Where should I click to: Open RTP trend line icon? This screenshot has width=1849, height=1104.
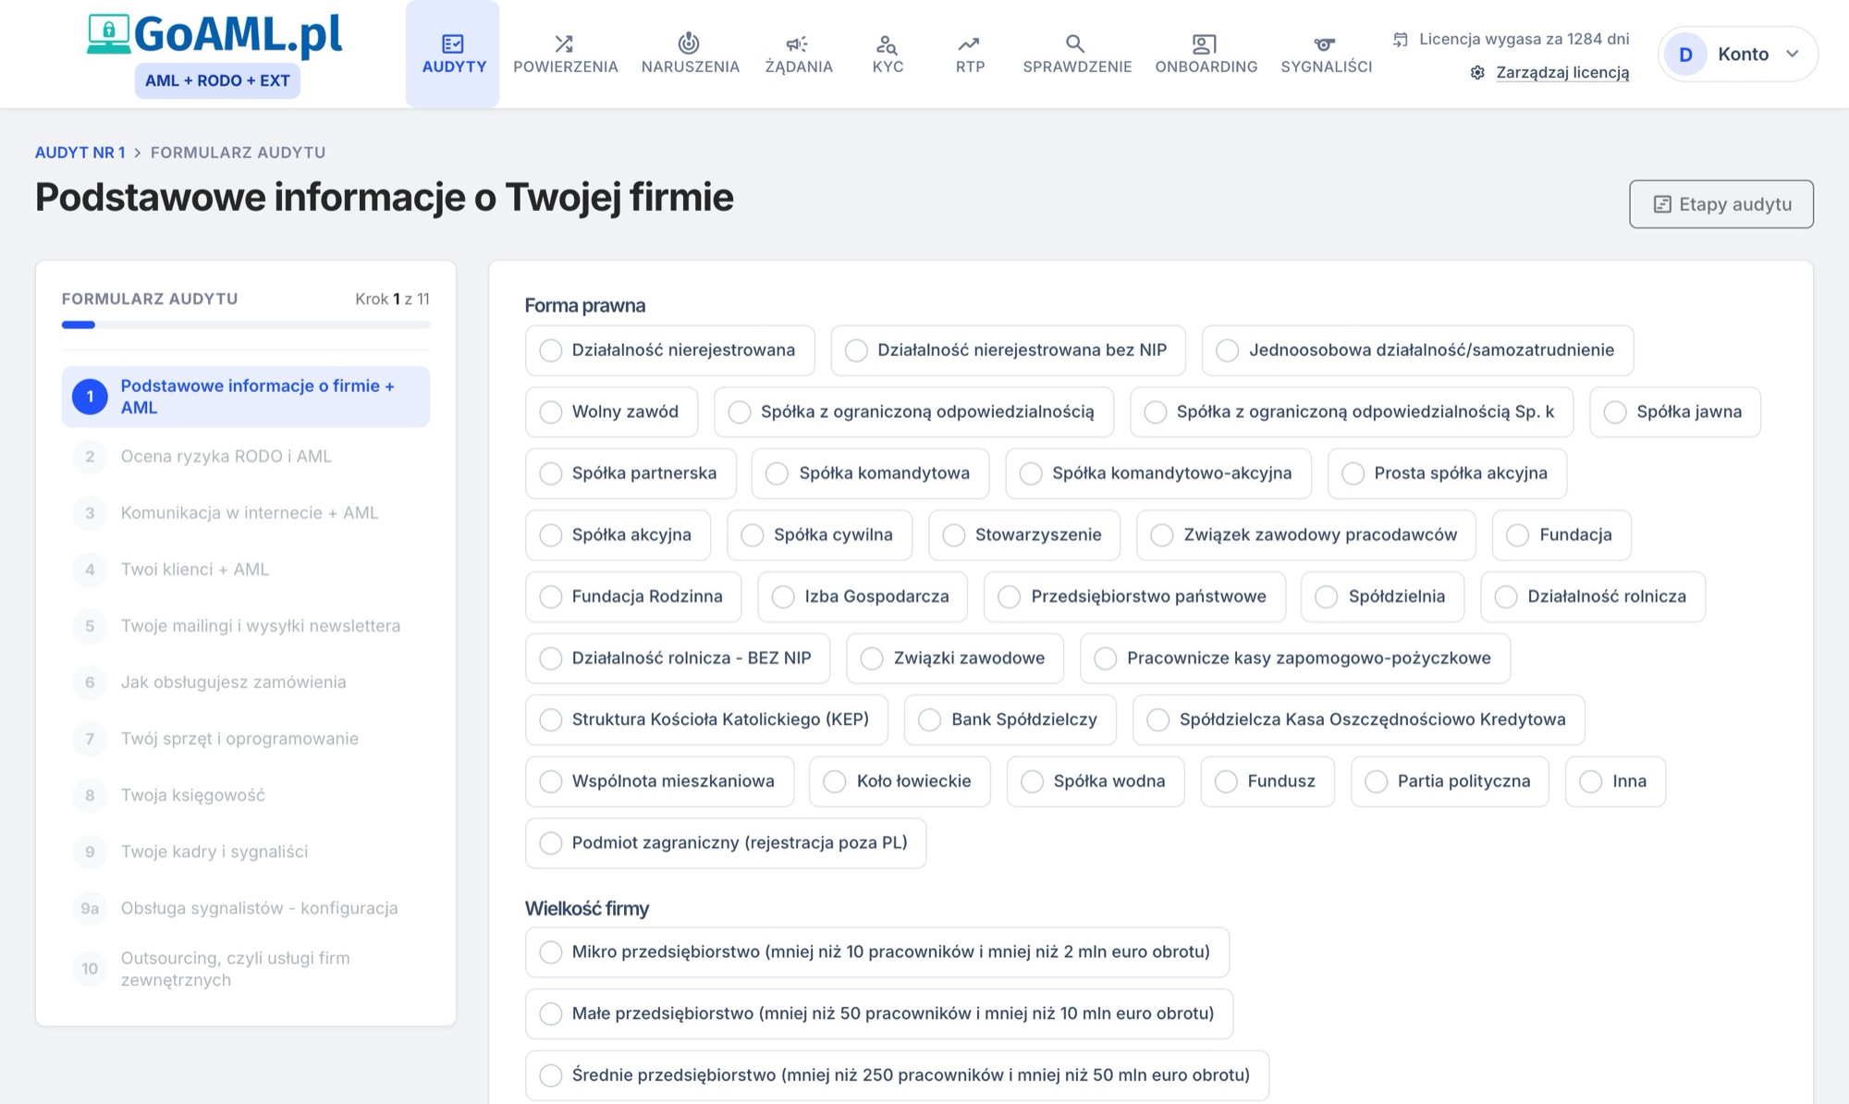[x=969, y=43]
